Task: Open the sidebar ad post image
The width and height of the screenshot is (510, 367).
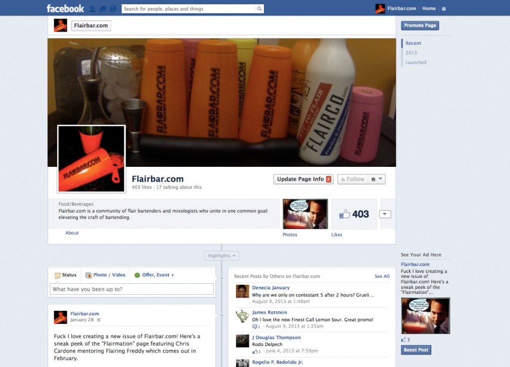Action: [425, 316]
